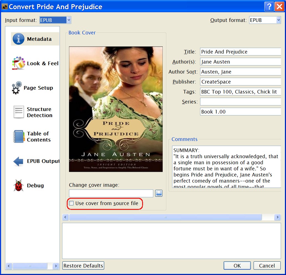The width and height of the screenshot is (286, 275).
Task: Click the 'Book 1.00' series index field
Action: click(240, 112)
